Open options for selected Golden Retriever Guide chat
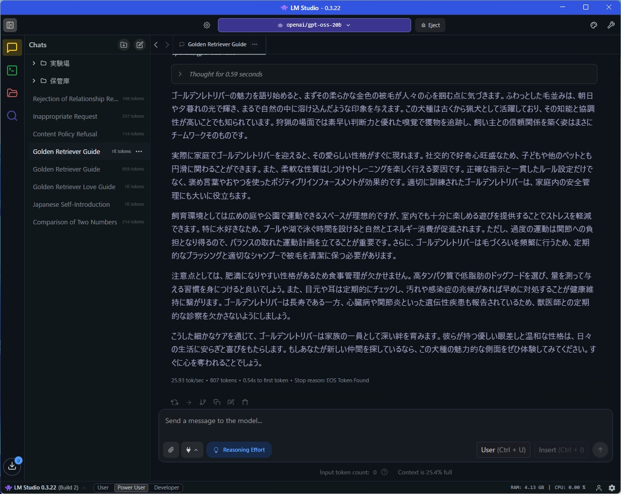The height and width of the screenshot is (494, 621). click(x=139, y=151)
